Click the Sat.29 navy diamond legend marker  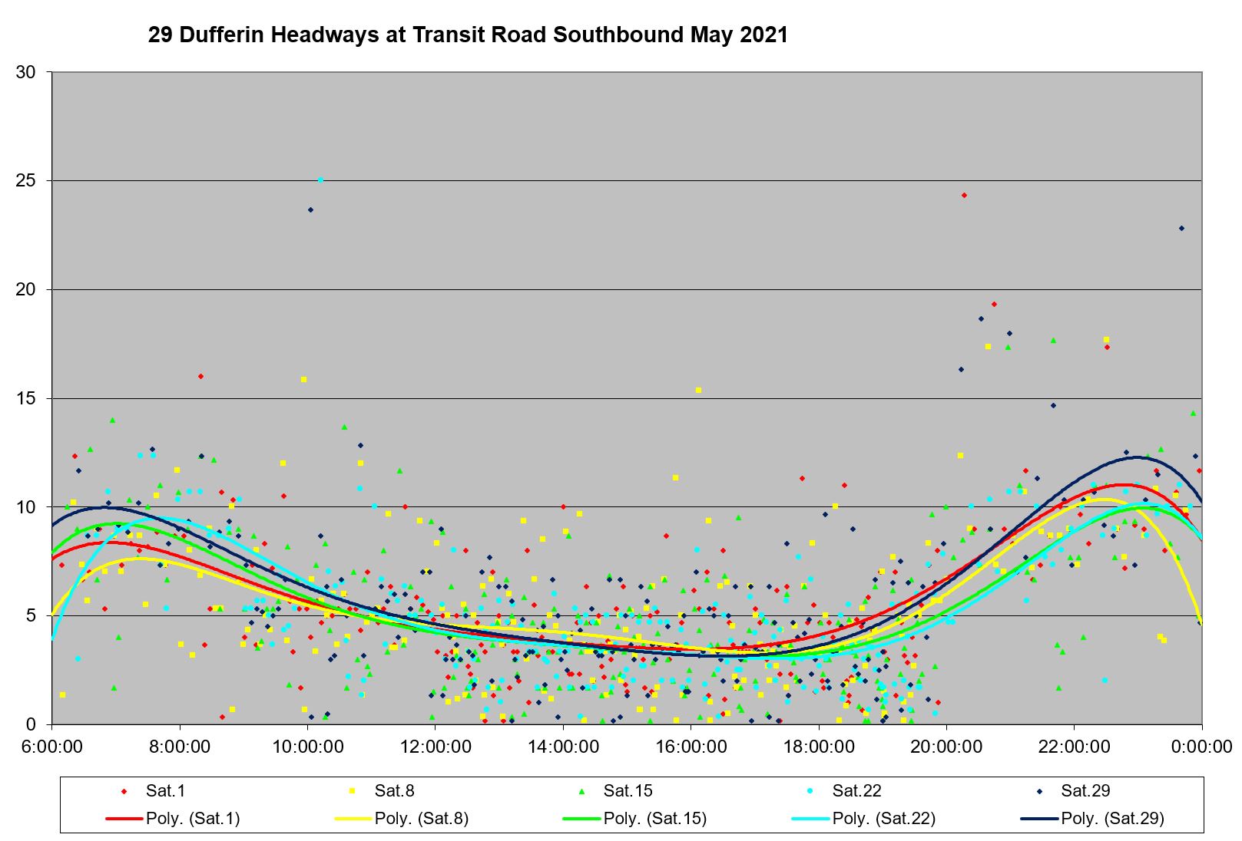point(1039,791)
